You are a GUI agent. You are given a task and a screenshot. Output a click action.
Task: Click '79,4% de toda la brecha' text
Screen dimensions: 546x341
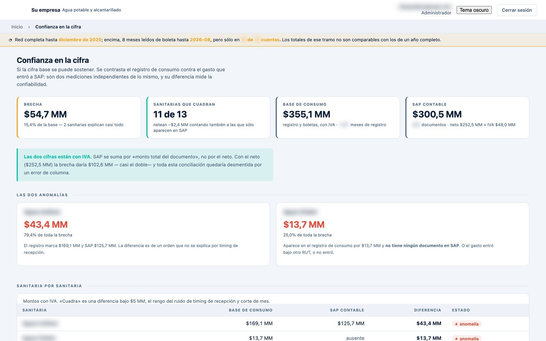click(x=48, y=235)
